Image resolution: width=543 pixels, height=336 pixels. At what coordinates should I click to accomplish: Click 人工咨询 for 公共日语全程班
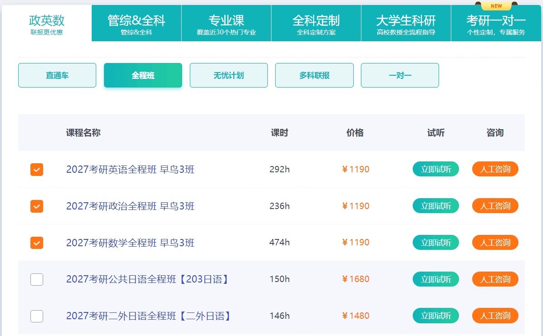[495, 279]
